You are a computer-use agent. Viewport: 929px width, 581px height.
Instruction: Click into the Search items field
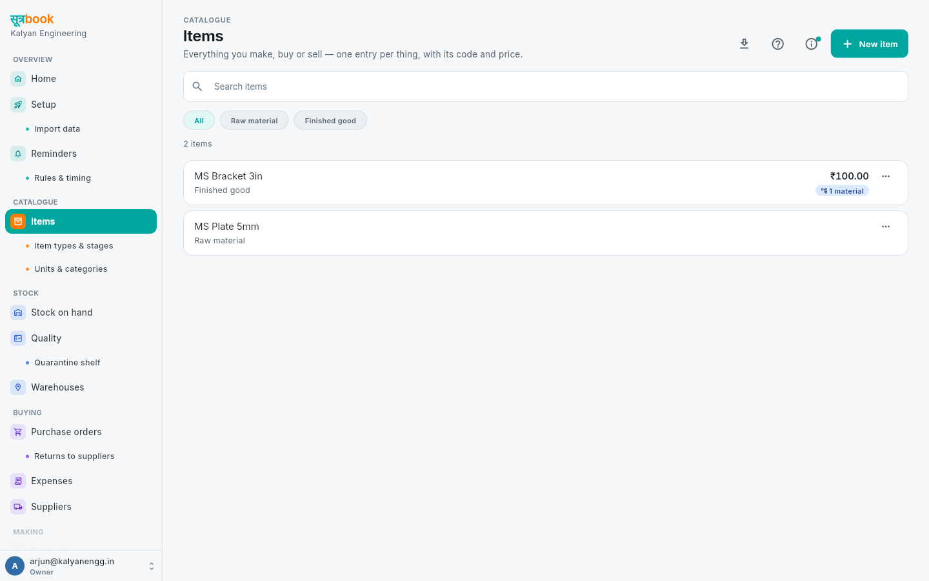[546, 87]
